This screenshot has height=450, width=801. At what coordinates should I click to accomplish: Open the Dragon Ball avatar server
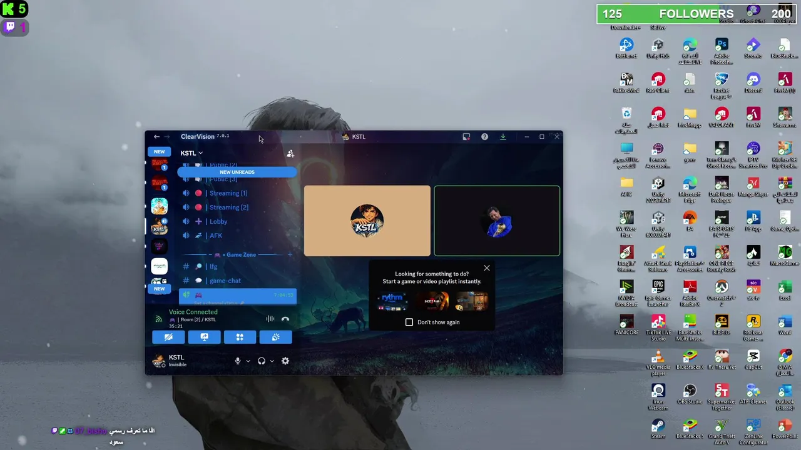pos(160,206)
